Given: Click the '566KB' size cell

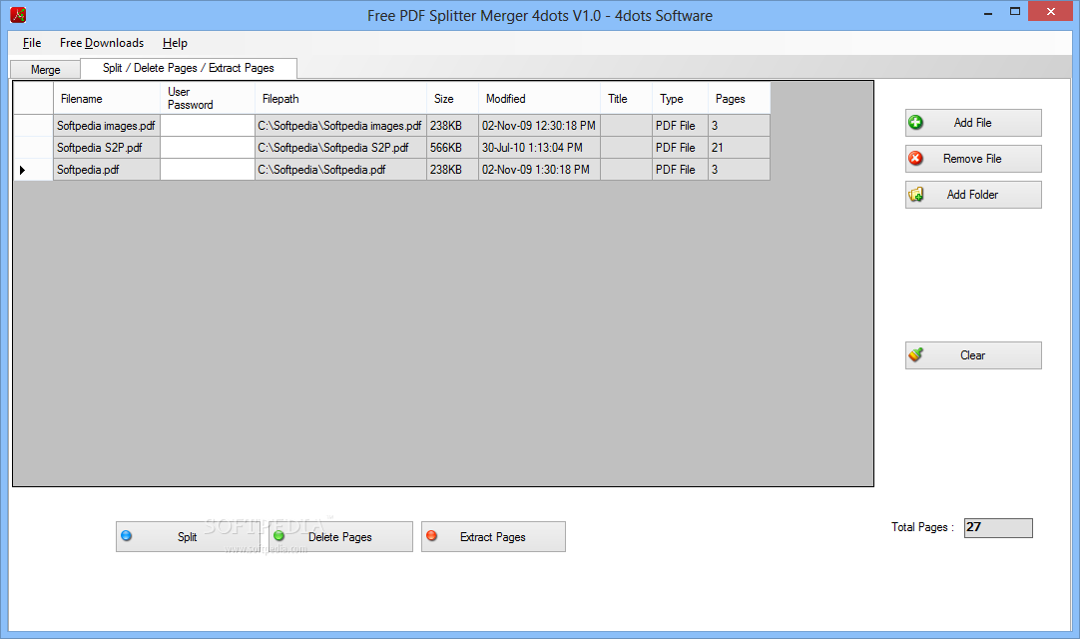Looking at the screenshot, I should pyautogui.click(x=452, y=148).
